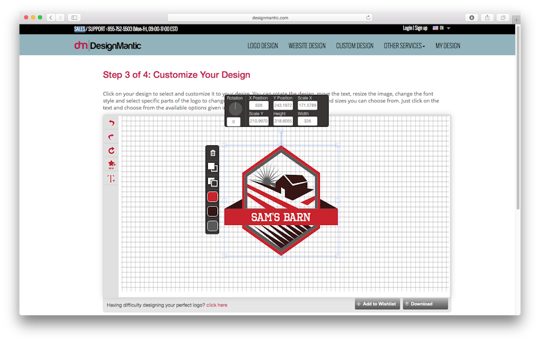Open the Logo Design menu item
The image size is (540, 343).
[x=262, y=46]
